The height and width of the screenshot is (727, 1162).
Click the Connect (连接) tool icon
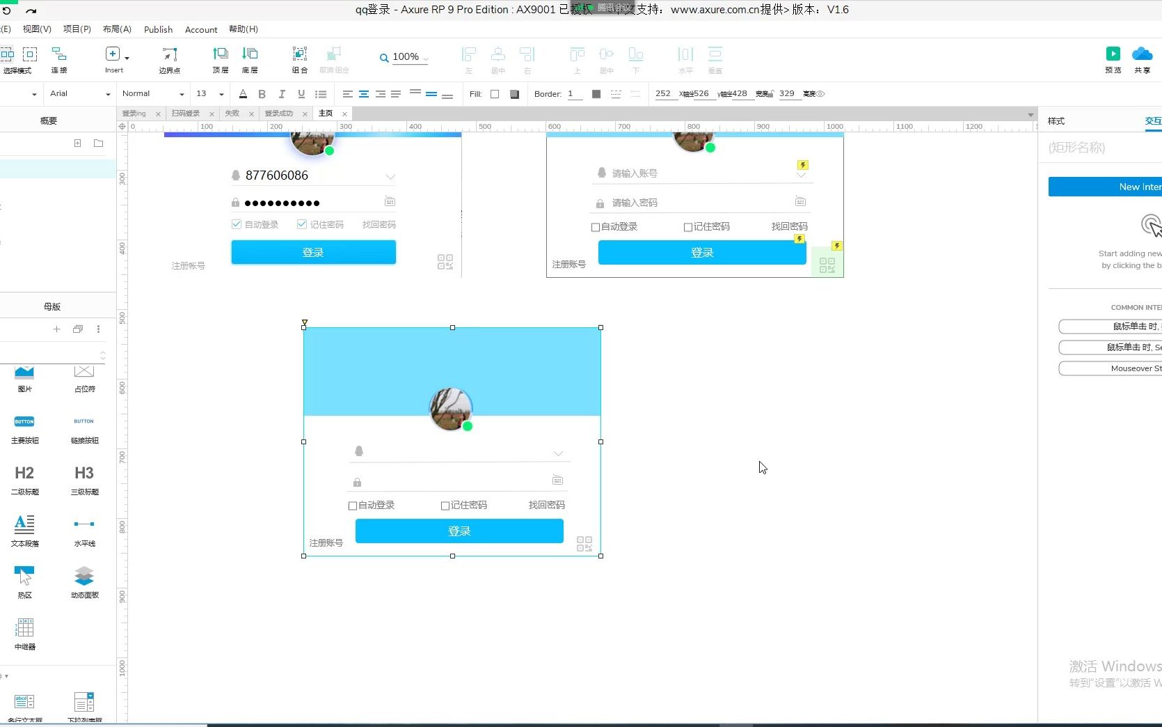coord(59,54)
